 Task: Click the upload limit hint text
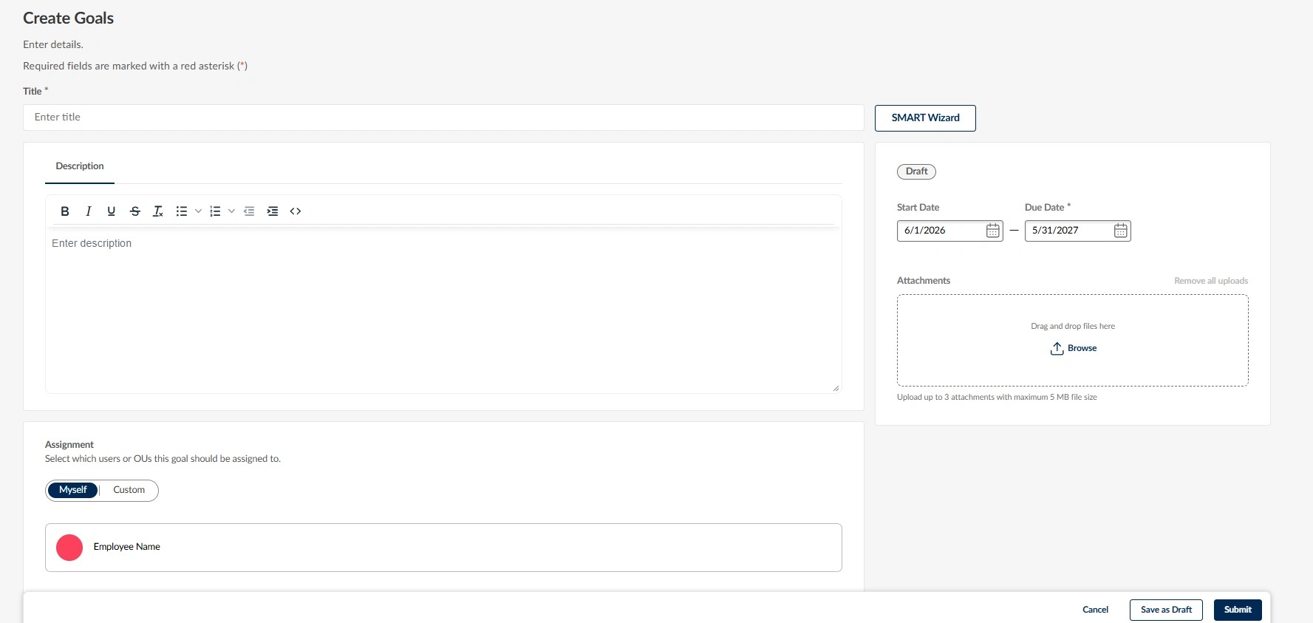coord(997,398)
